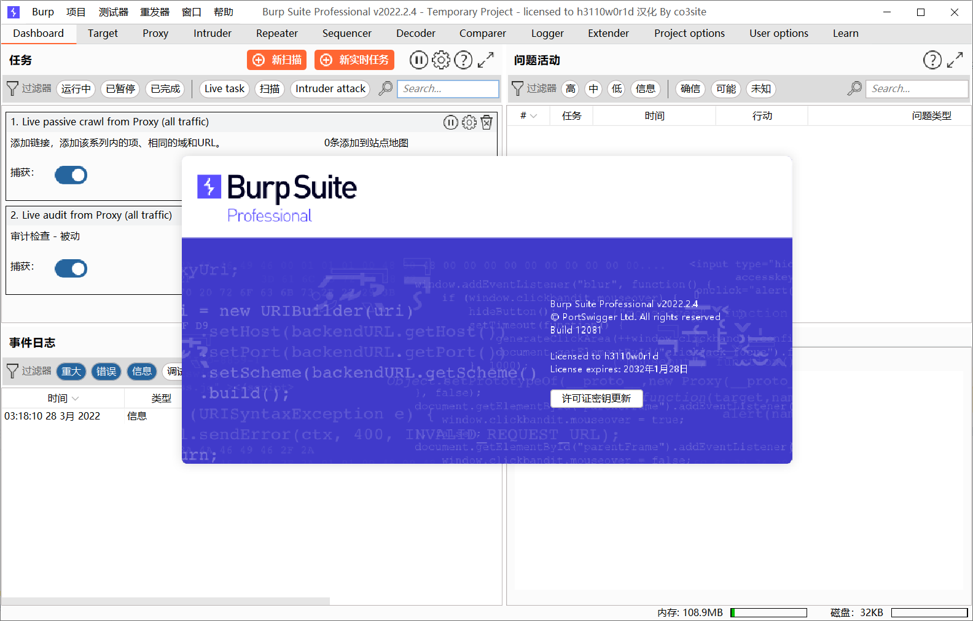The image size is (973, 621).
Task: Open help for the Issue activity panel
Action: point(932,60)
